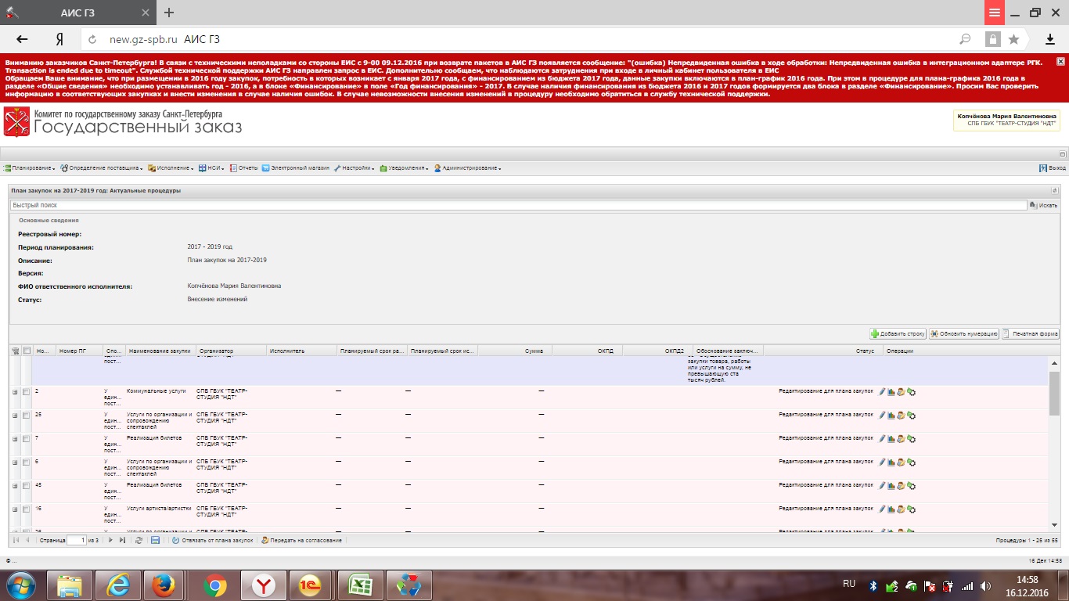
Task: Open Электронный магазин menu item
Action: pyautogui.click(x=296, y=168)
